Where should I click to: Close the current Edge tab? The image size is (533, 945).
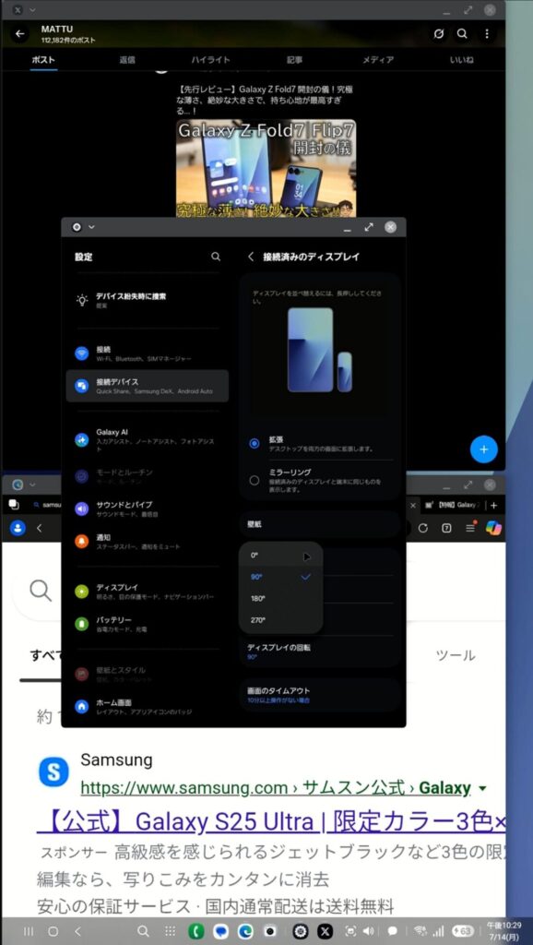point(412,505)
